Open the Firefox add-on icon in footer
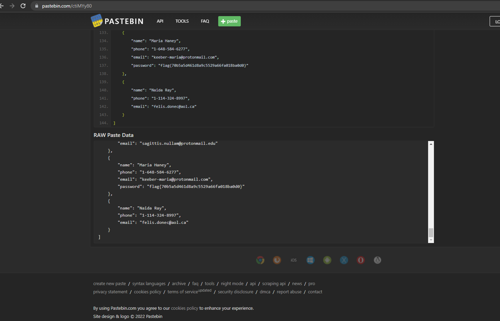This screenshot has width=500, height=321. [x=277, y=260]
